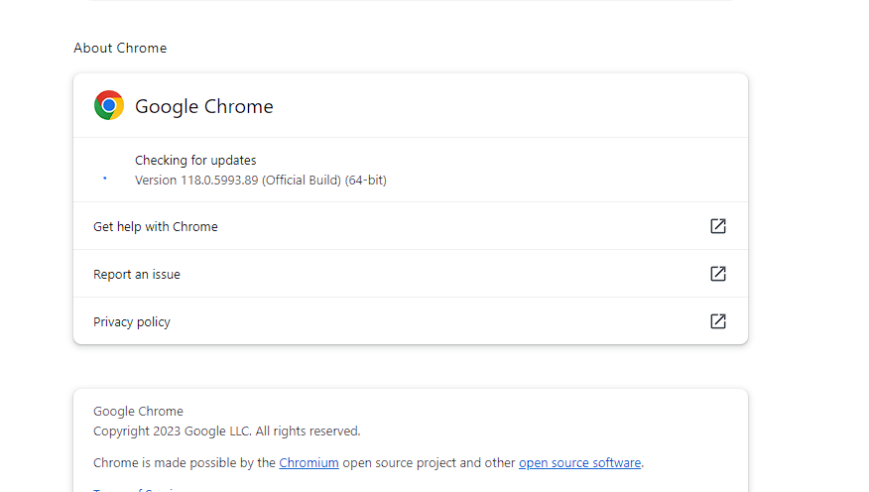Screen dimensions: 869x492
Task: Click the update-check spinner beside the version
Action: 105,178
